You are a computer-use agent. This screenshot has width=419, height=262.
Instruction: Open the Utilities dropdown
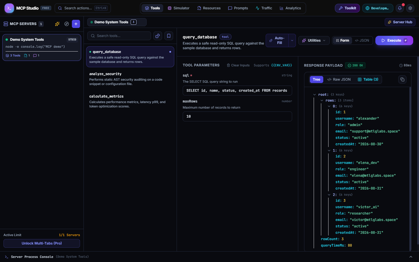[314, 40]
